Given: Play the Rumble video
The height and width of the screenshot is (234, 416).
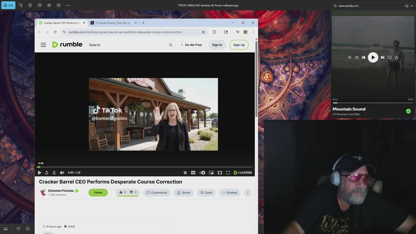Looking at the screenshot, I should click(39, 173).
